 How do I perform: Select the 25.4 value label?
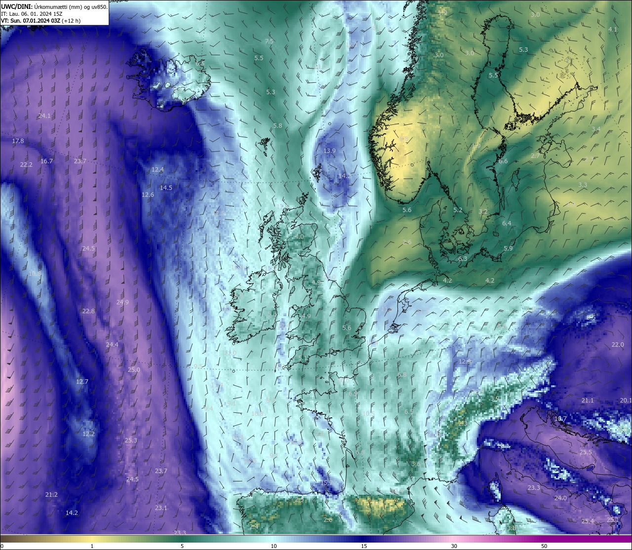click(x=588, y=521)
